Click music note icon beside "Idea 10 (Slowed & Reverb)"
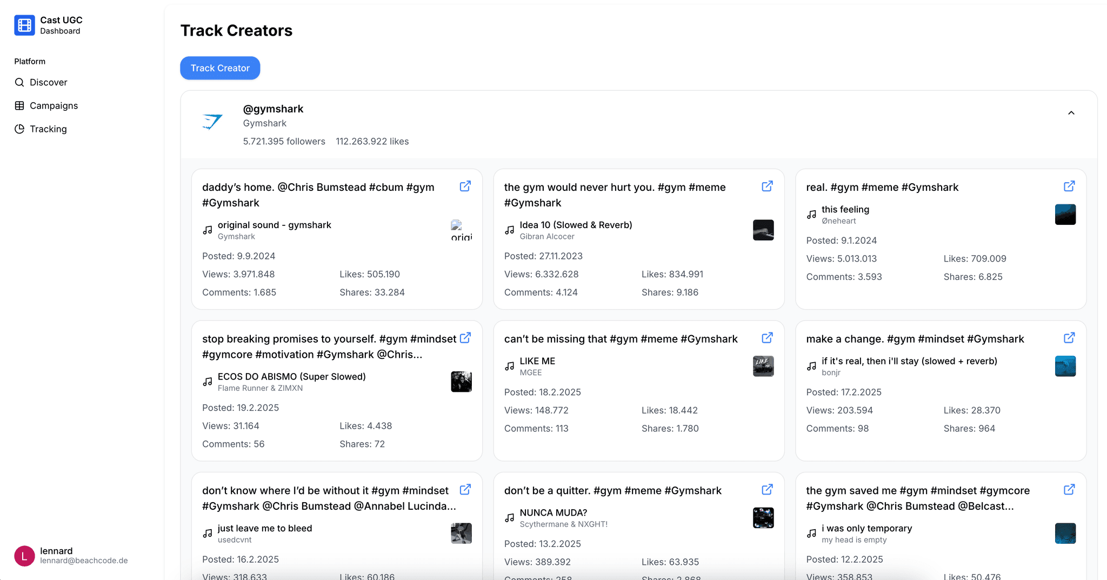 pyautogui.click(x=509, y=230)
